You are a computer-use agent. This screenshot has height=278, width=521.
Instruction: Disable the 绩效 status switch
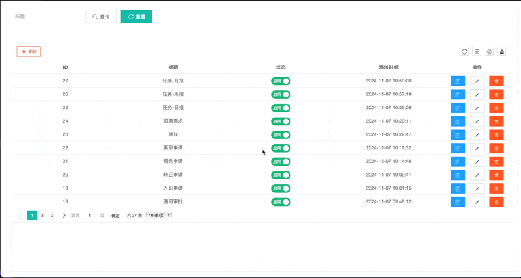pyautogui.click(x=281, y=135)
